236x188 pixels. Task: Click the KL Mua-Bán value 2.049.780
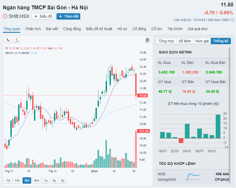point(214,72)
